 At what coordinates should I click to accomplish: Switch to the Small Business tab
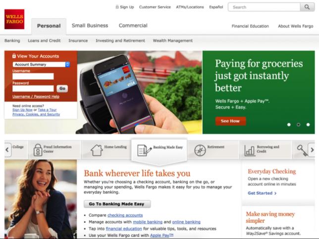tap(90, 26)
